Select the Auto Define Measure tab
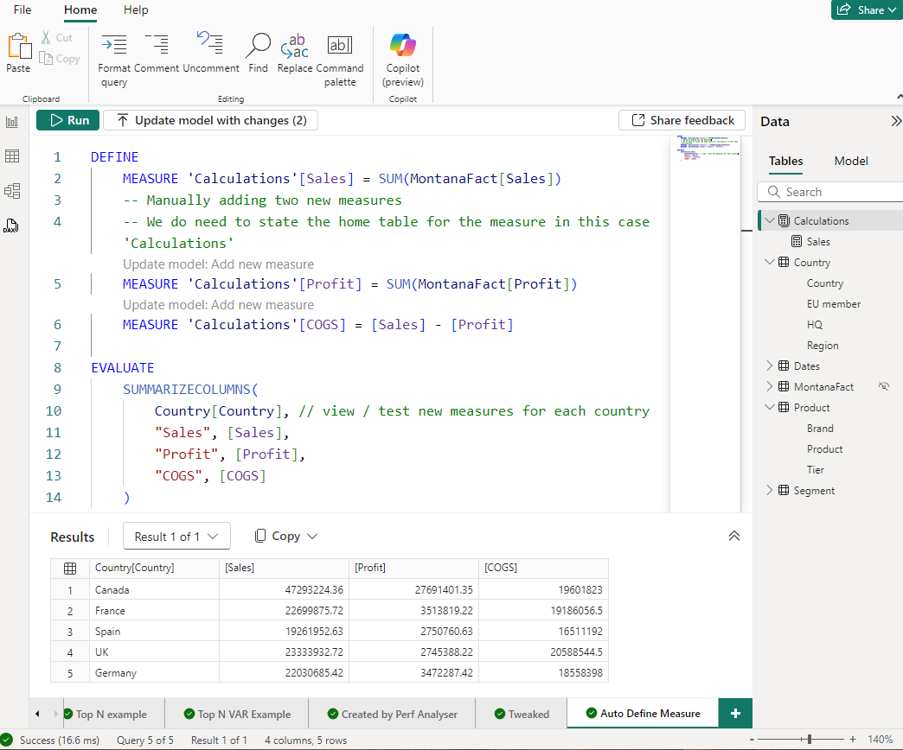903x750 pixels. [643, 713]
